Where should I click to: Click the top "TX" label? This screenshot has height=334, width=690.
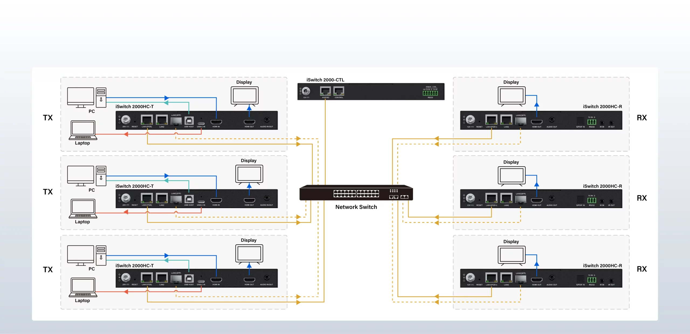click(48, 118)
